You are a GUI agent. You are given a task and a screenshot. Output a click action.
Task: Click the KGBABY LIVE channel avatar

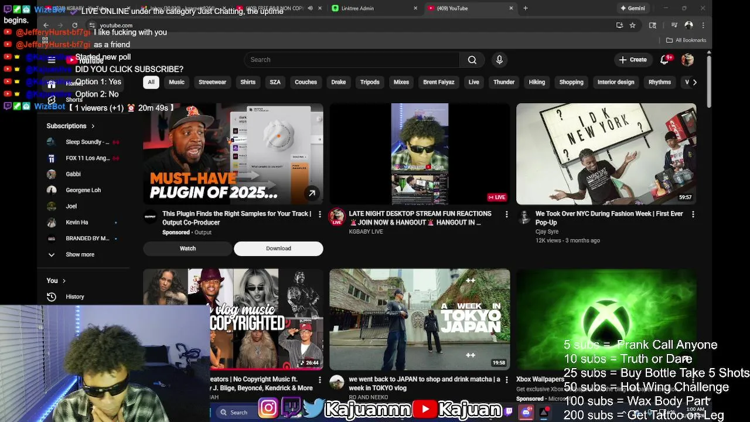coord(337,217)
